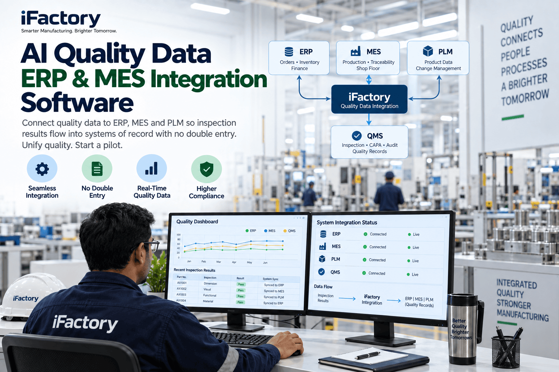Click the Functional inspection cell
This screenshot has width=559, height=372.
click(210, 295)
